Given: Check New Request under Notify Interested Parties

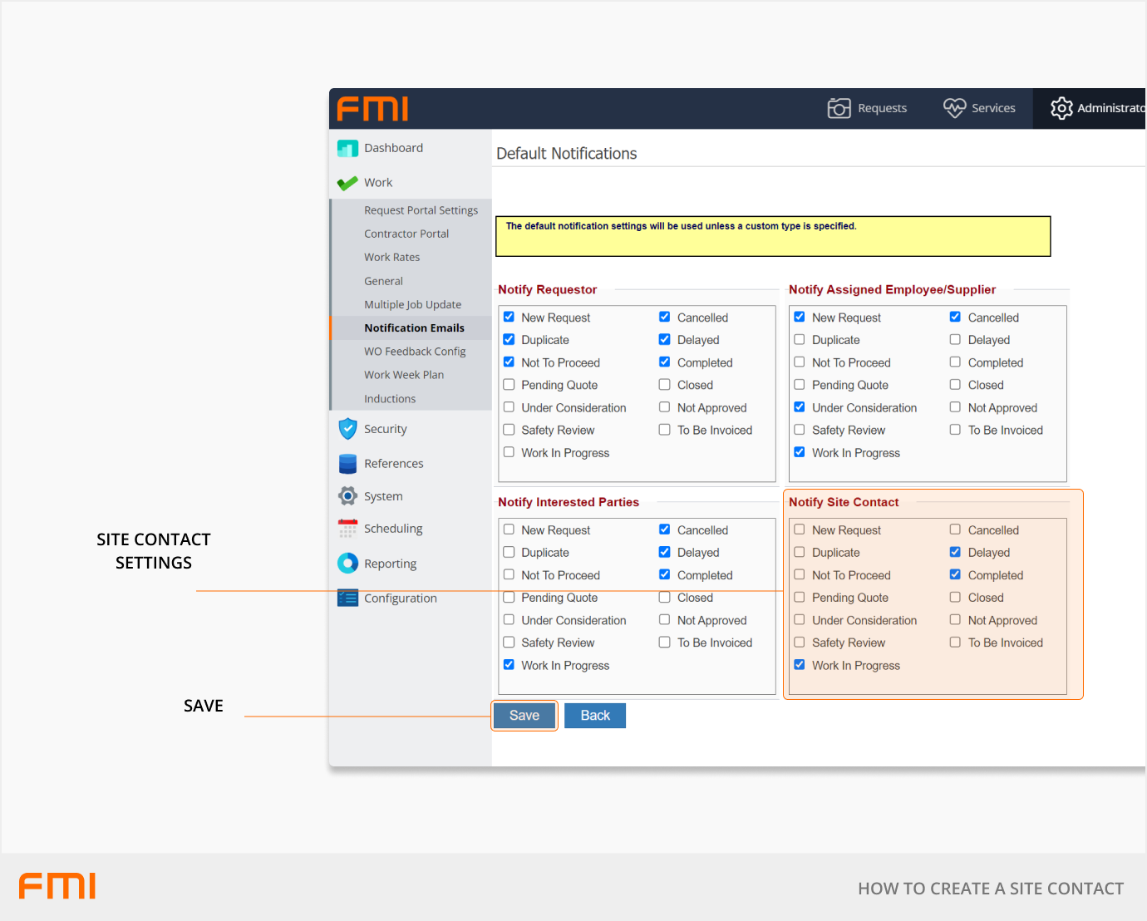Looking at the screenshot, I should coord(509,529).
